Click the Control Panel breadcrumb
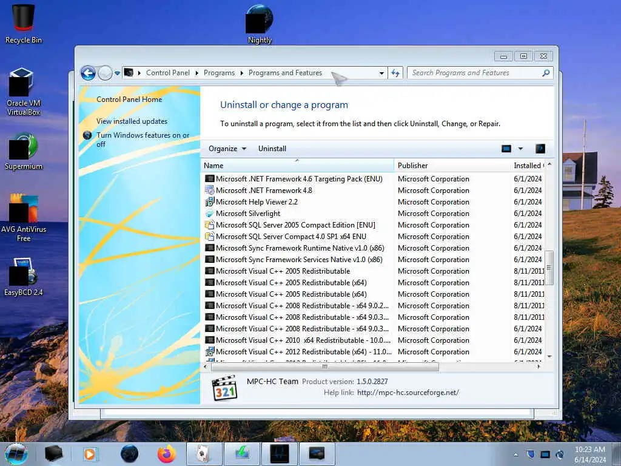621x466 pixels. (168, 73)
